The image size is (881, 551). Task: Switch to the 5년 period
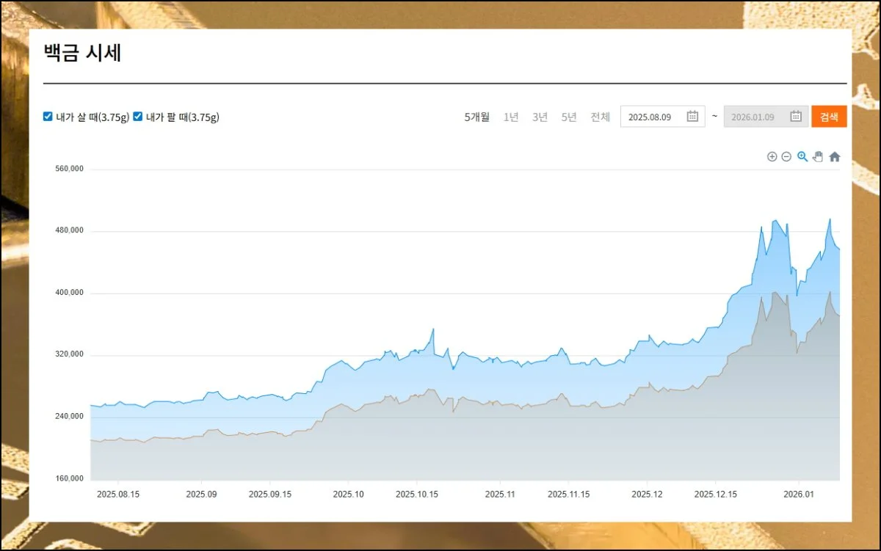pyautogui.click(x=569, y=117)
